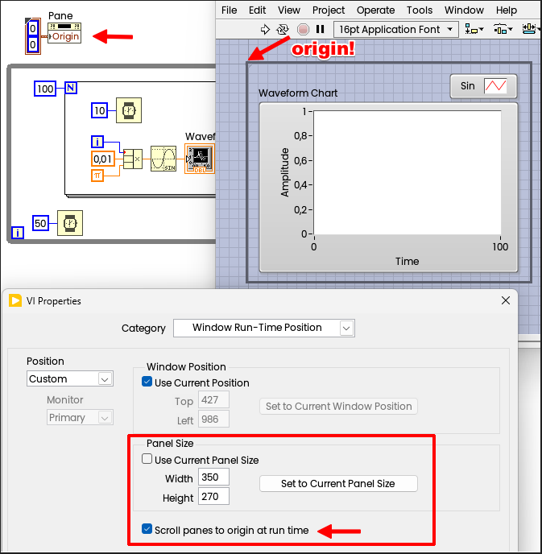Click the For Loop N count terminal
The height and width of the screenshot is (554, 542).
[71, 88]
